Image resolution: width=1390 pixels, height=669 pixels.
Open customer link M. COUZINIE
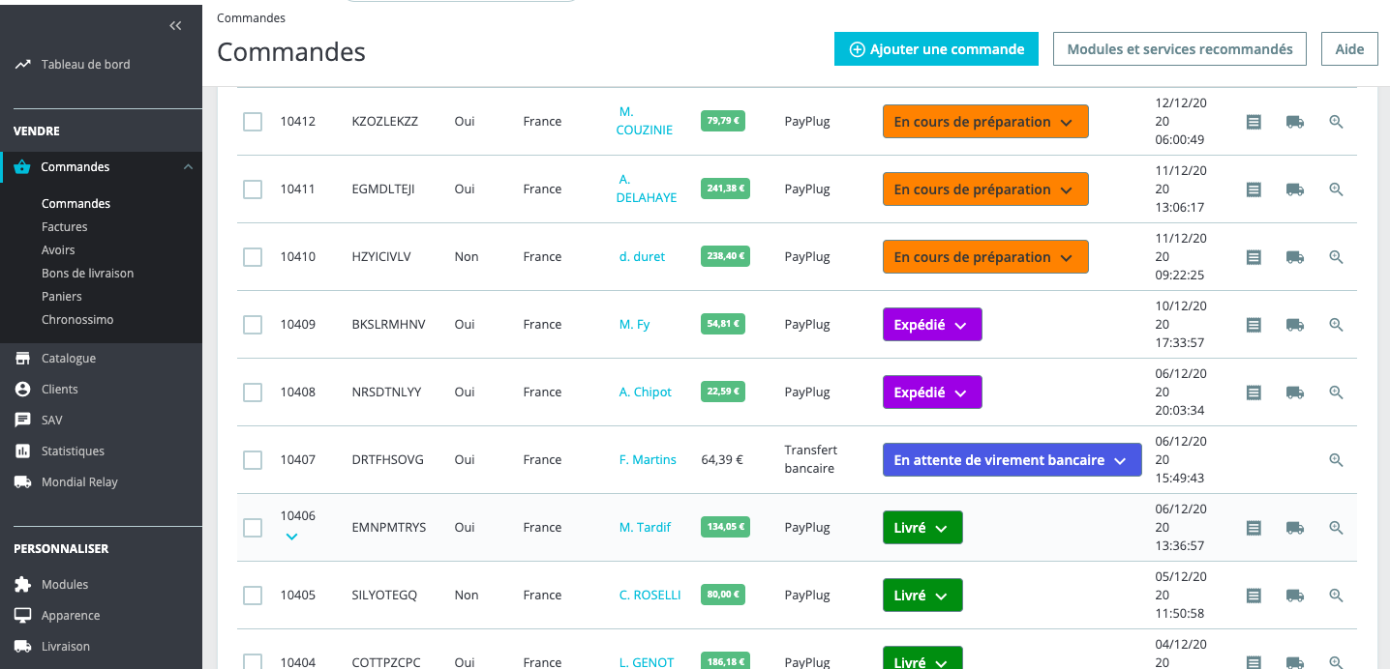tap(645, 121)
